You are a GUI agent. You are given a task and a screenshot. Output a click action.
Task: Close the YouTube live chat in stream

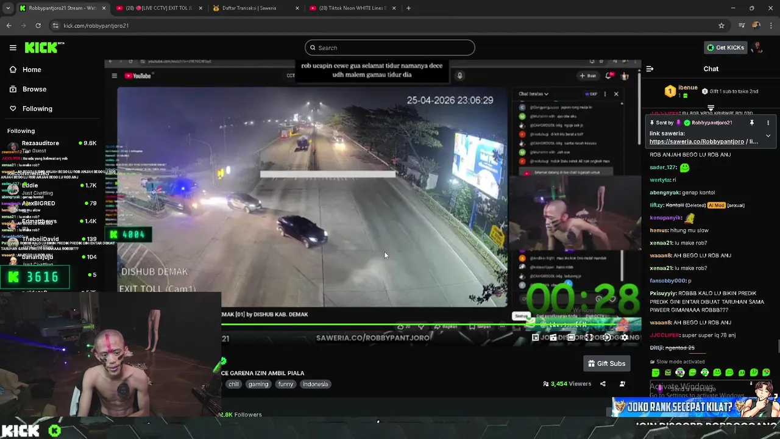(x=616, y=94)
